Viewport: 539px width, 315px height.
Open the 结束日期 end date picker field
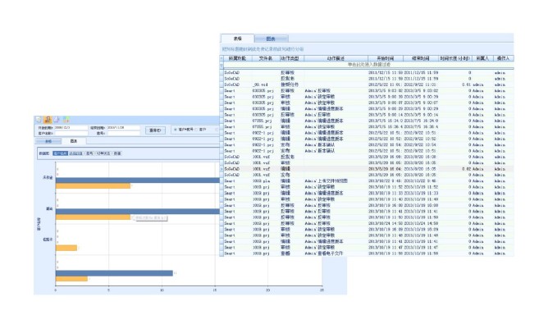(x=123, y=128)
